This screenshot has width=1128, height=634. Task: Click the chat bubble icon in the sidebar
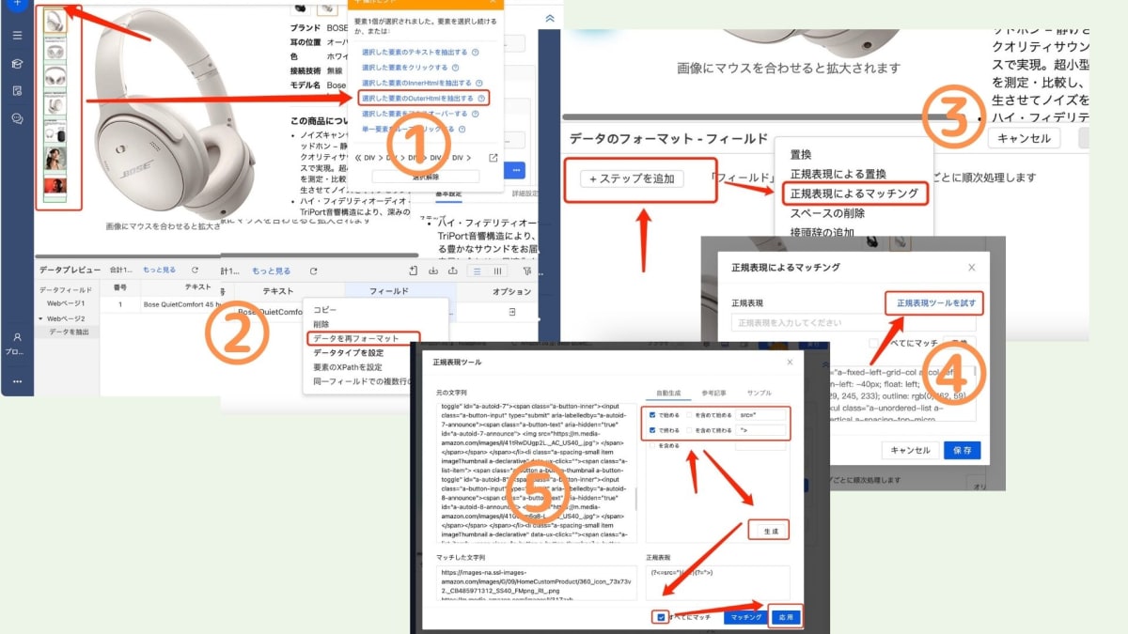click(17, 118)
